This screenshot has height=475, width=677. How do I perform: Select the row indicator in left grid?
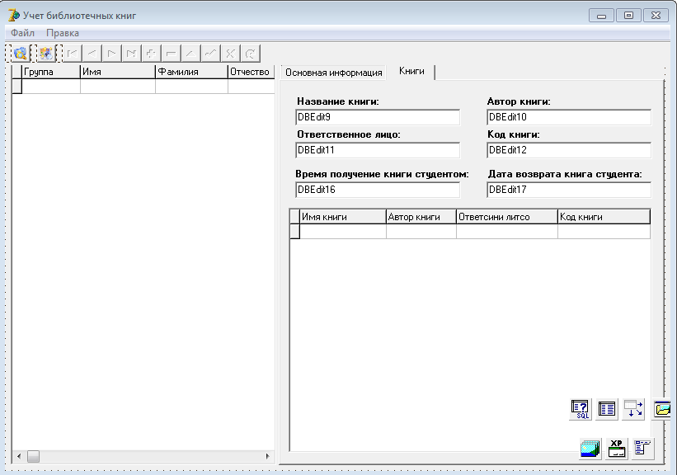(x=16, y=87)
